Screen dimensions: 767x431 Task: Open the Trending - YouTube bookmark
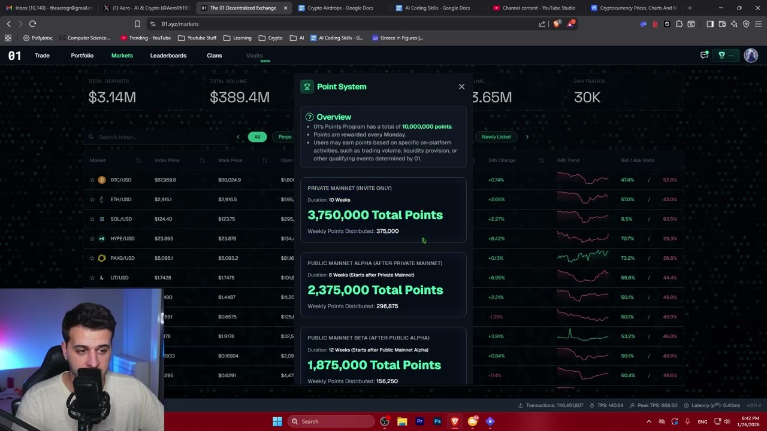click(146, 38)
